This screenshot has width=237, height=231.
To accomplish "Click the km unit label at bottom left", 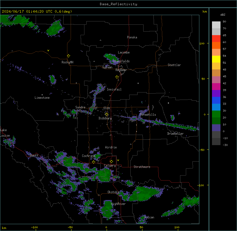I will click(4, 228).
